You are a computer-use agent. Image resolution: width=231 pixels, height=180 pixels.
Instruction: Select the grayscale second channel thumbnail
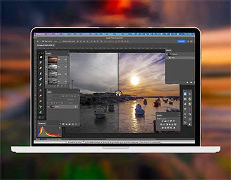coord(52,67)
